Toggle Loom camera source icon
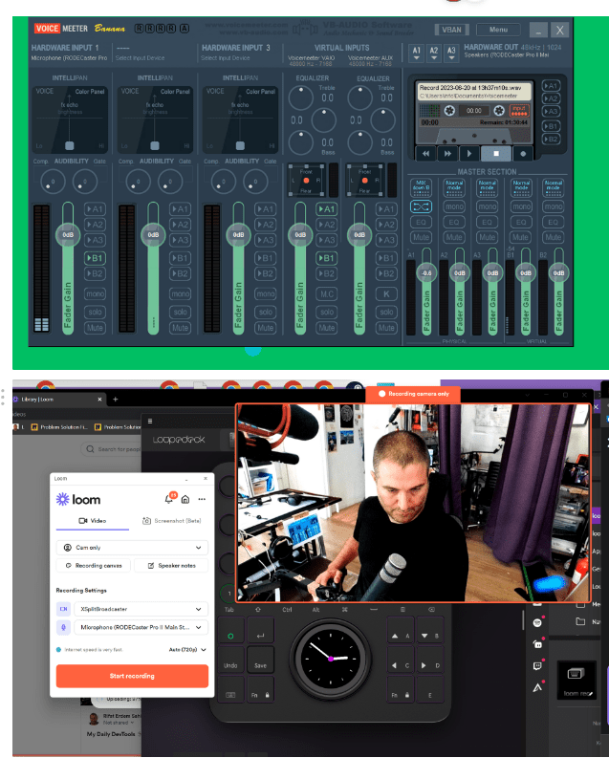Image resolution: width=609 pixels, height=758 pixels. pyautogui.click(x=63, y=609)
